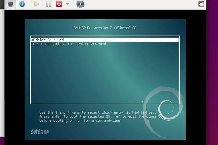The height and width of the screenshot is (145, 218).
Task: Show the graphical console view
Action: (11, 4)
